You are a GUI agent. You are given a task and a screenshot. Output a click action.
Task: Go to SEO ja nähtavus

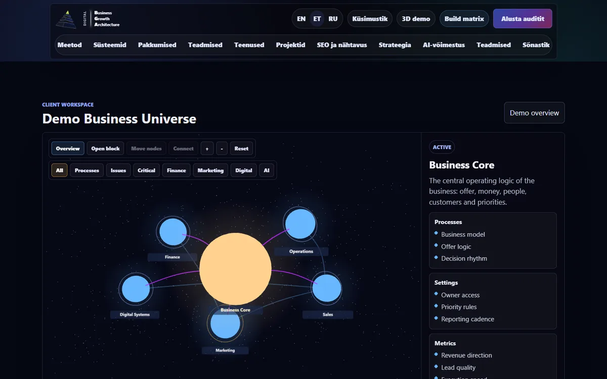click(342, 45)
